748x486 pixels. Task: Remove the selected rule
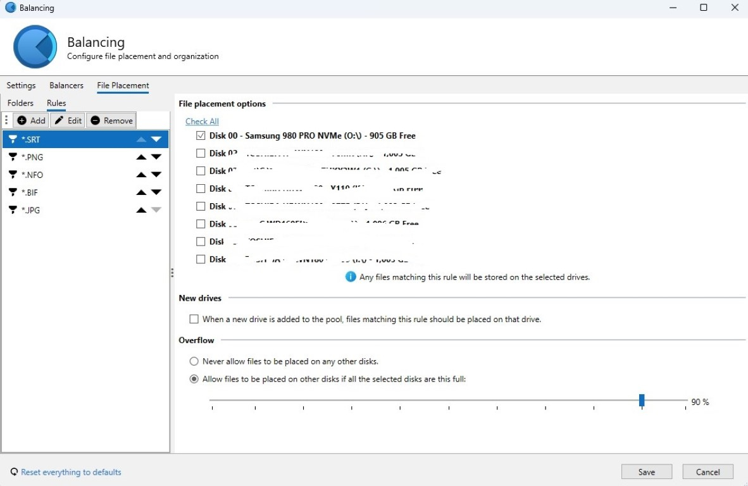point(111,120)
